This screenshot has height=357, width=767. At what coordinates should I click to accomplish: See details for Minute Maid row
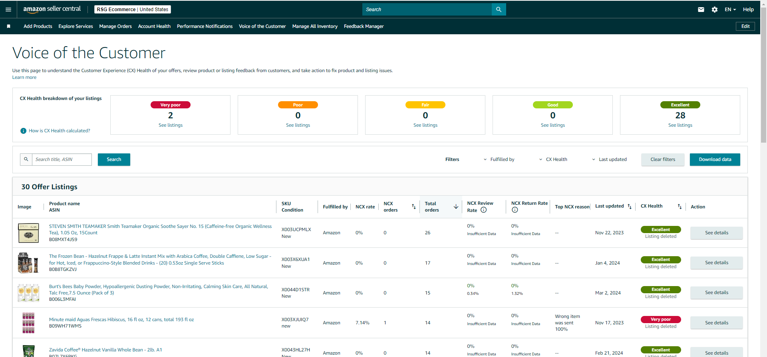tap(717, 323)
